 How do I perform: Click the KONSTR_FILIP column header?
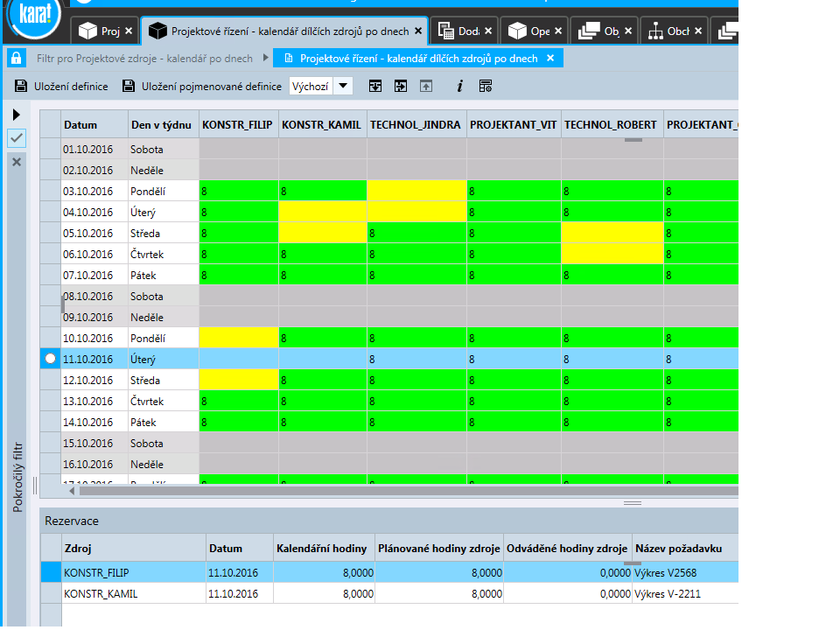(238, 124)
